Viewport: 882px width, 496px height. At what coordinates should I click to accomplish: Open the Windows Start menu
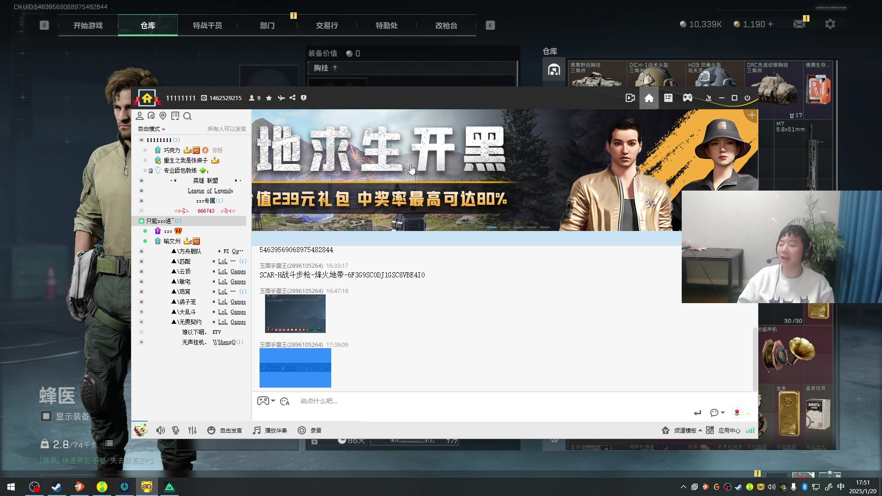point(11,487)
